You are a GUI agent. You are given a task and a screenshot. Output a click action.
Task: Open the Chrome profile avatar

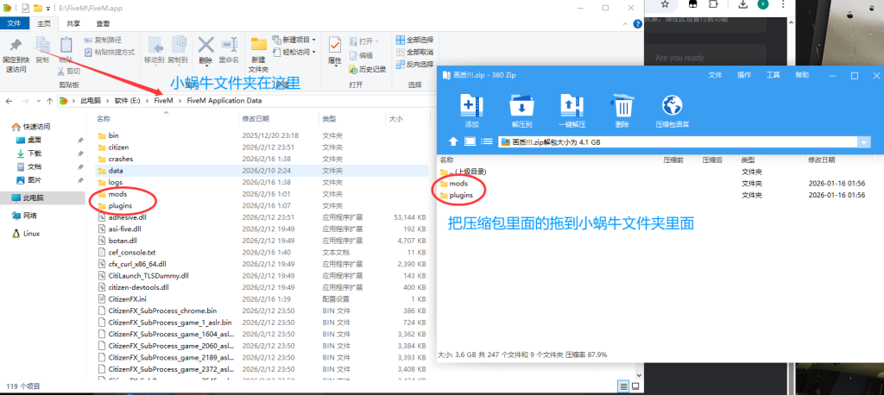pos(762,4)
